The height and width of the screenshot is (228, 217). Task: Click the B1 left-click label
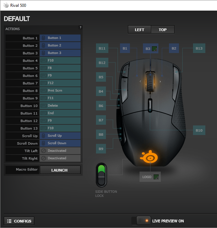125,48
